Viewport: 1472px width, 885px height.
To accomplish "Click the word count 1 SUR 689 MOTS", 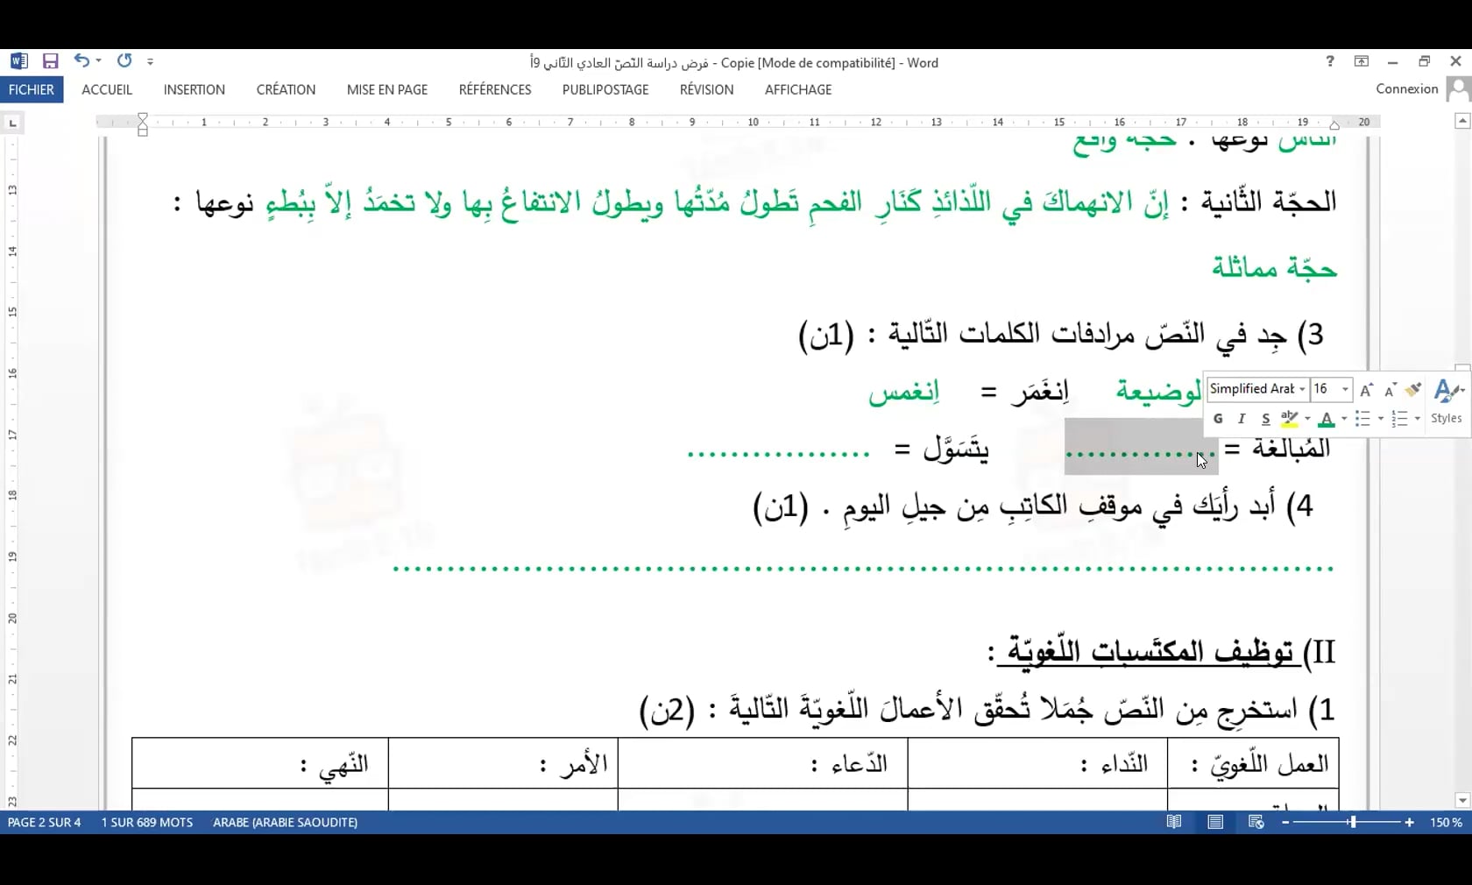I will (x=147, y=822).
